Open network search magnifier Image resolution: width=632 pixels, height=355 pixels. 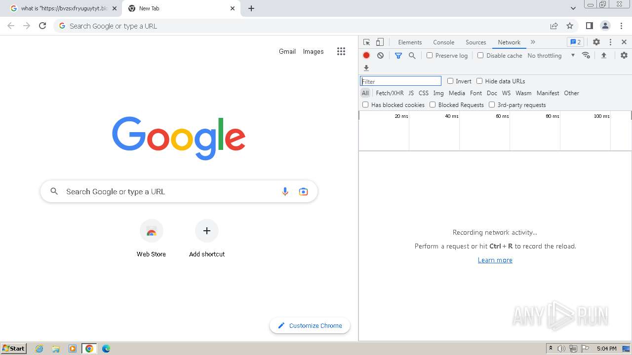click(x=412, y=56)
